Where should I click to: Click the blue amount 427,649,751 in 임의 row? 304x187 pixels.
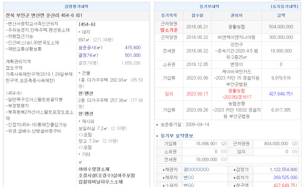click(x=281, y=94)
